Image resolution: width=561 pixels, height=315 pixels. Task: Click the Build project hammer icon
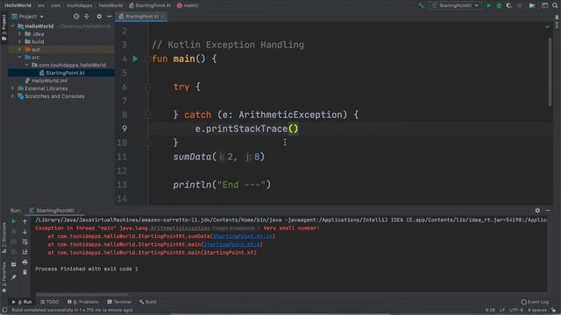point(421,5)
